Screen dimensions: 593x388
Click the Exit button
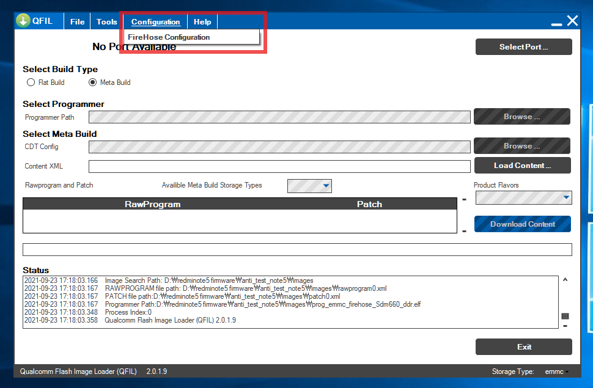(x=523, y=347)
